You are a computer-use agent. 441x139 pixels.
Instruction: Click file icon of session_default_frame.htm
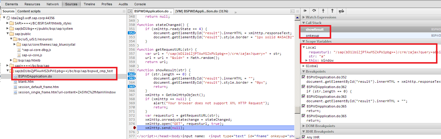point(16,87)
